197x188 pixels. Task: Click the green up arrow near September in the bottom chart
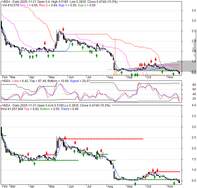click(x=135, y=184)
